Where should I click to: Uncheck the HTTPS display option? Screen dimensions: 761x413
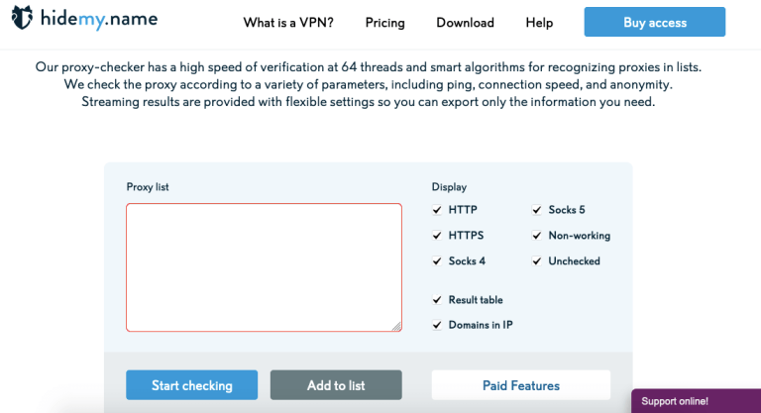click(437, 236)
